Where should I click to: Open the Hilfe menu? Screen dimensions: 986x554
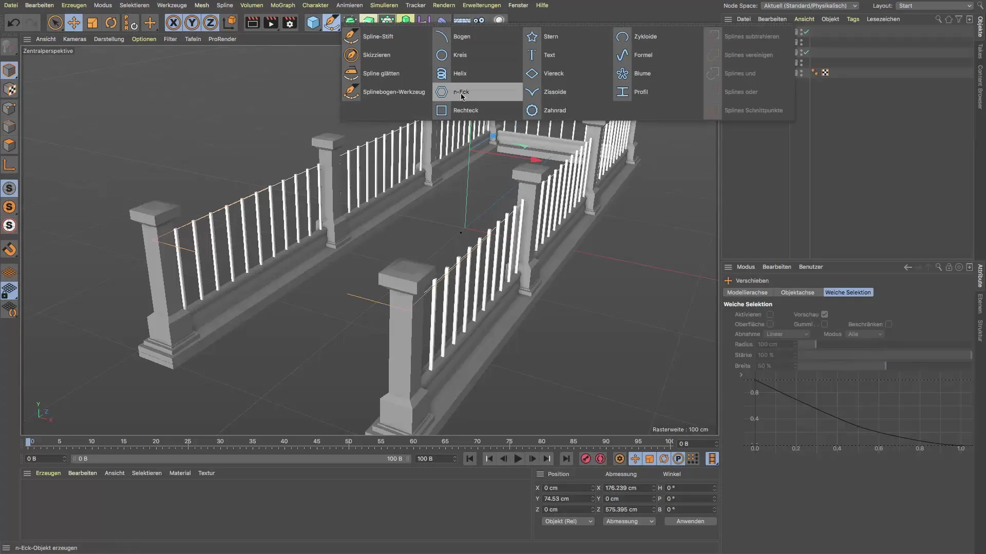click(x=542, y=5)
